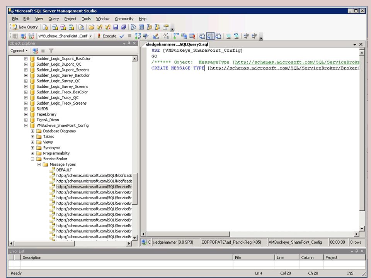The height and width of the screenshot is (278, 371).
Task: Display the Estimated Execution Plan
Action: (138, 36)
